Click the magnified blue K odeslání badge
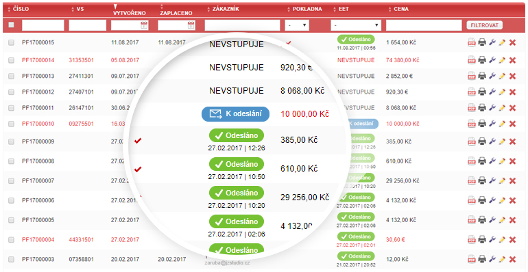 click(235, 114)
